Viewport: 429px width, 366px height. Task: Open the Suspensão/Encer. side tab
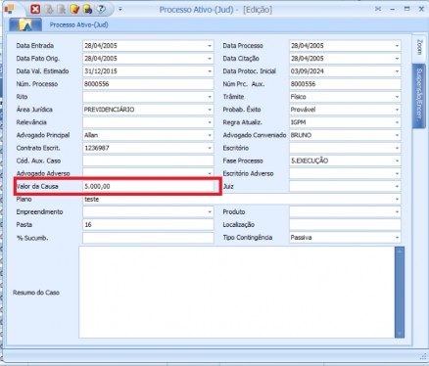click(x=419, y=95)
